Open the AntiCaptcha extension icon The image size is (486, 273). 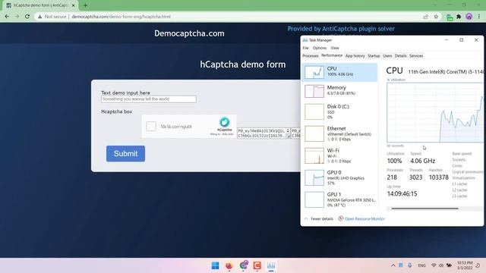(x=450, y=17)
